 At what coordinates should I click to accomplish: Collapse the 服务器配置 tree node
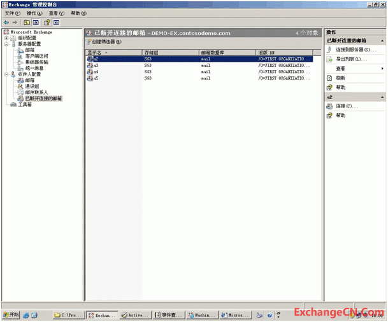[x=6, y=44]
